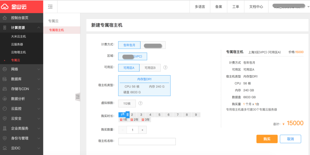Click the 数据库 sidebar icon

(5, 79)
